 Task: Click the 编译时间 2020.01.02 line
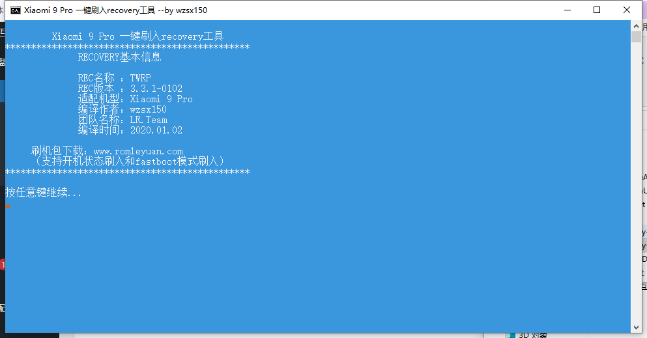pos(130,130)
